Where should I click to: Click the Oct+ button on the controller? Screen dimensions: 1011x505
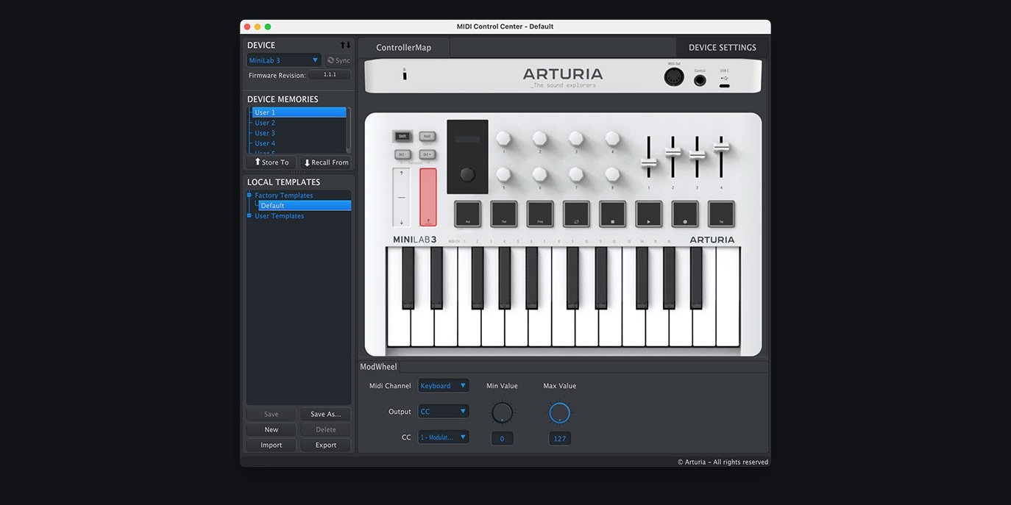coord(427,154)
